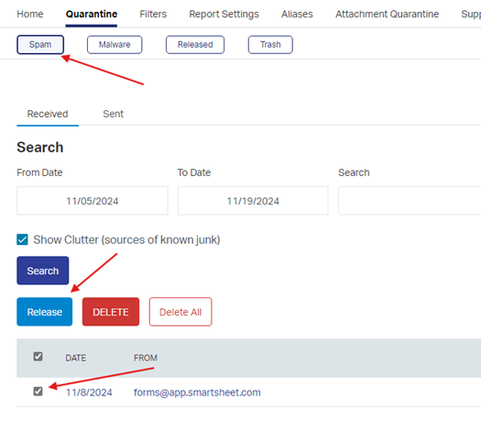This screenshot has width=481, height=421.
Task: Focus the Search text box
Action: (410, 201)
